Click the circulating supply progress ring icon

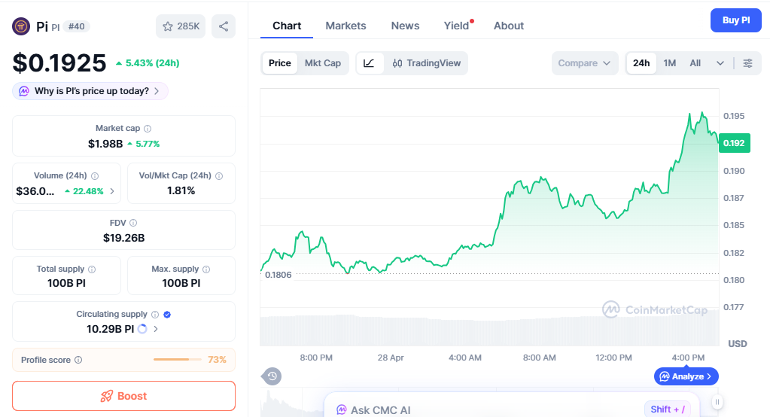(142, 329)
